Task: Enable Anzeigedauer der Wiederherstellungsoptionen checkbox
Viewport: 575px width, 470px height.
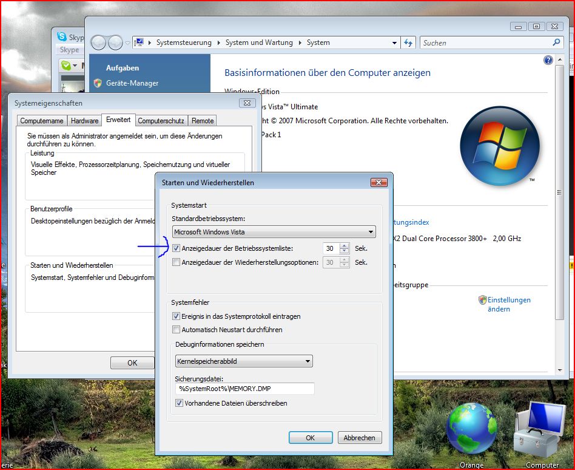Action: click(177, 262)
